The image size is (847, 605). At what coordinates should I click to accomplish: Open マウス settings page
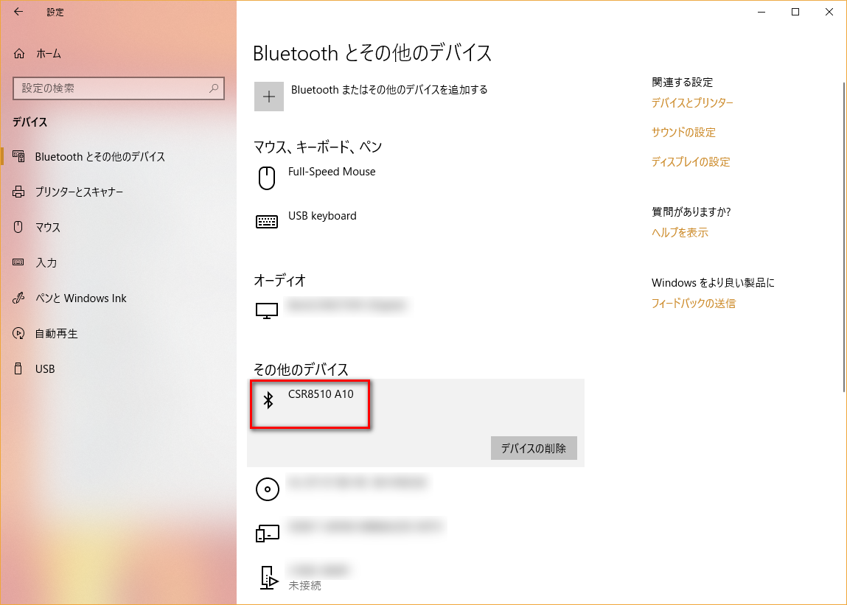pos(47,228)
